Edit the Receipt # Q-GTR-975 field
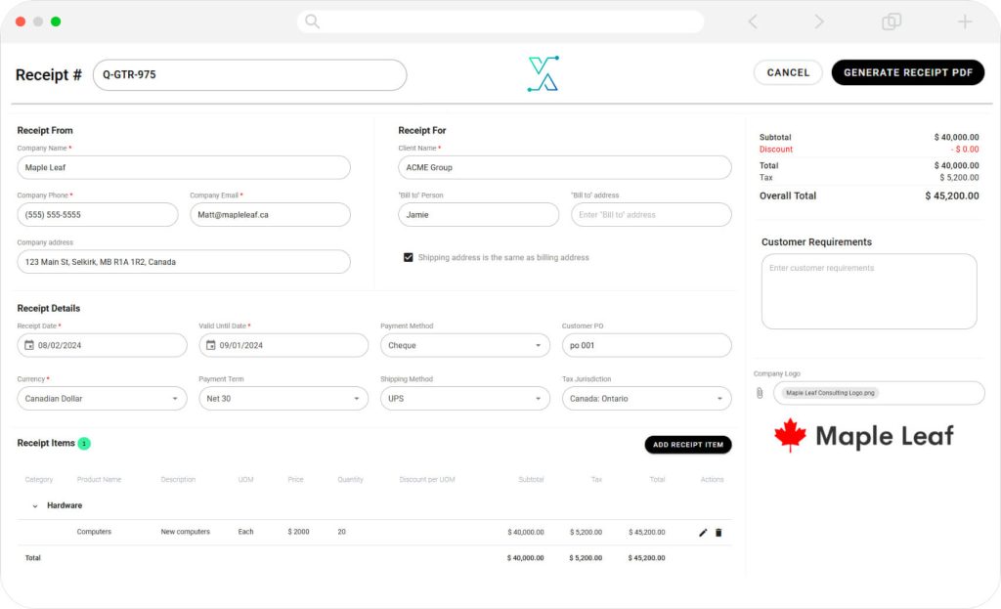Image resolution: width=1001 pixels, height=609 pixels. [x=249, y=74]
